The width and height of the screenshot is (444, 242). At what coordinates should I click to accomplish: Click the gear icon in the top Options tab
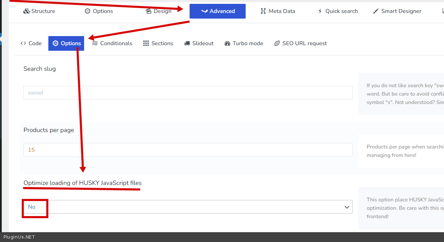click(88, 11)
